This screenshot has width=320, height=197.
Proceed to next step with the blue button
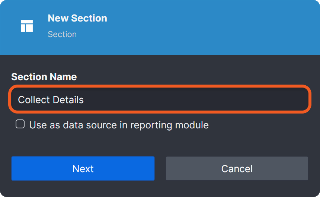coord(83,168)
